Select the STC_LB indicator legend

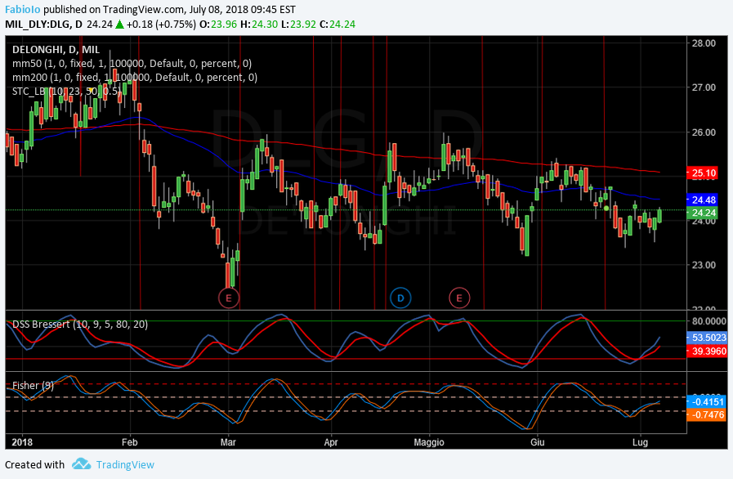(65, 91)
